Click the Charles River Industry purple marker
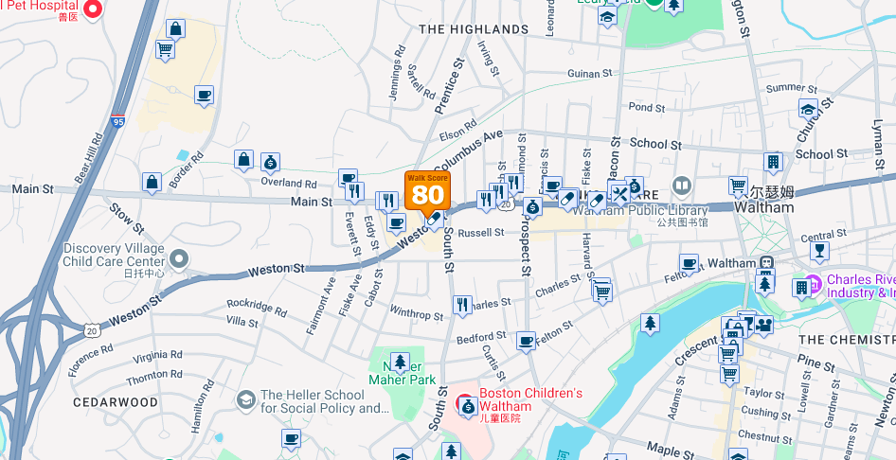 point(814,282)
